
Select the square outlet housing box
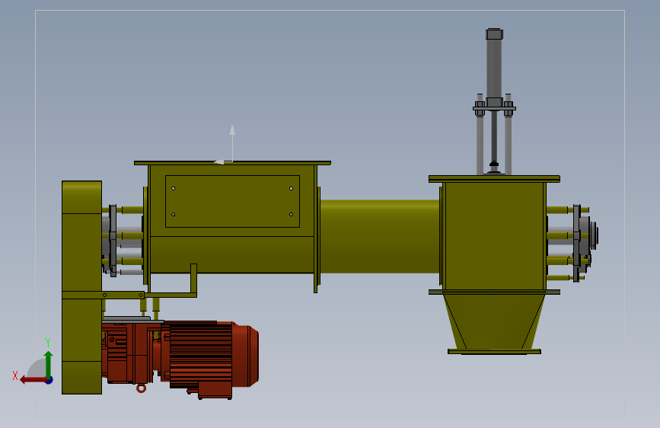tap(494, 236)
